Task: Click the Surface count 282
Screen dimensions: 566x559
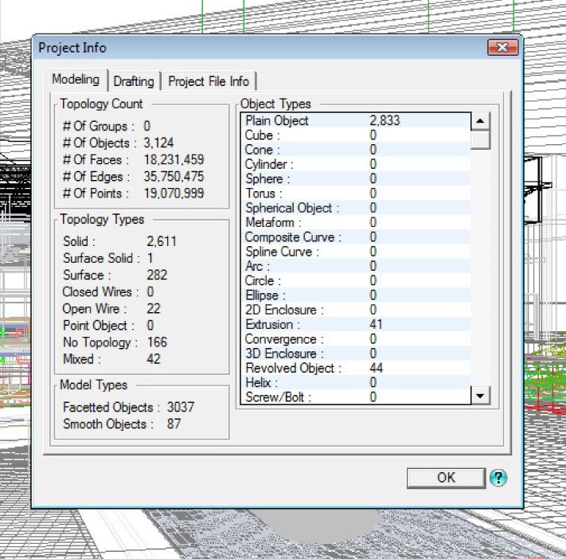Action: tap(157, 276)
